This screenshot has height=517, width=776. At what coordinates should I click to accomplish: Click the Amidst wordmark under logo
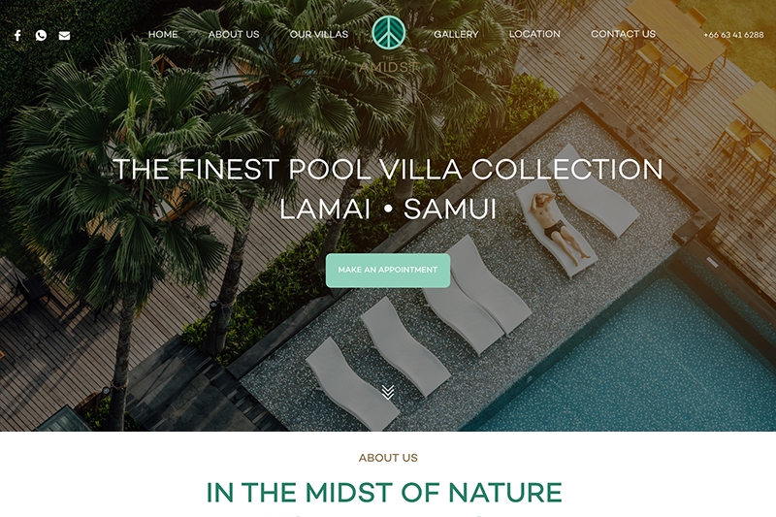click(x=389, y=66)
